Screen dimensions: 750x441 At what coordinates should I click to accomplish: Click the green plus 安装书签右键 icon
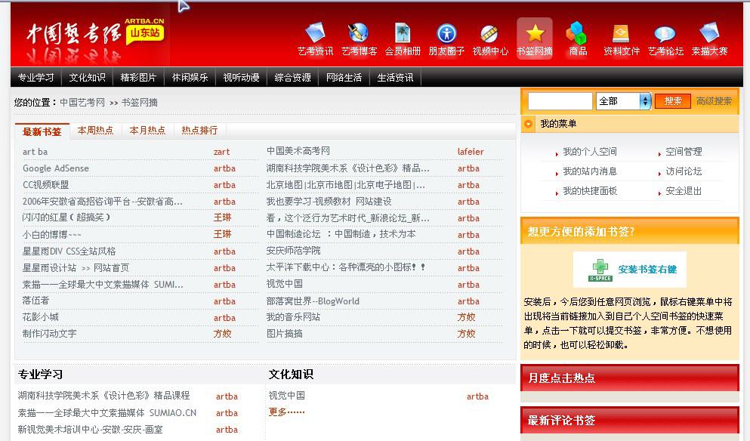[600, 270]
